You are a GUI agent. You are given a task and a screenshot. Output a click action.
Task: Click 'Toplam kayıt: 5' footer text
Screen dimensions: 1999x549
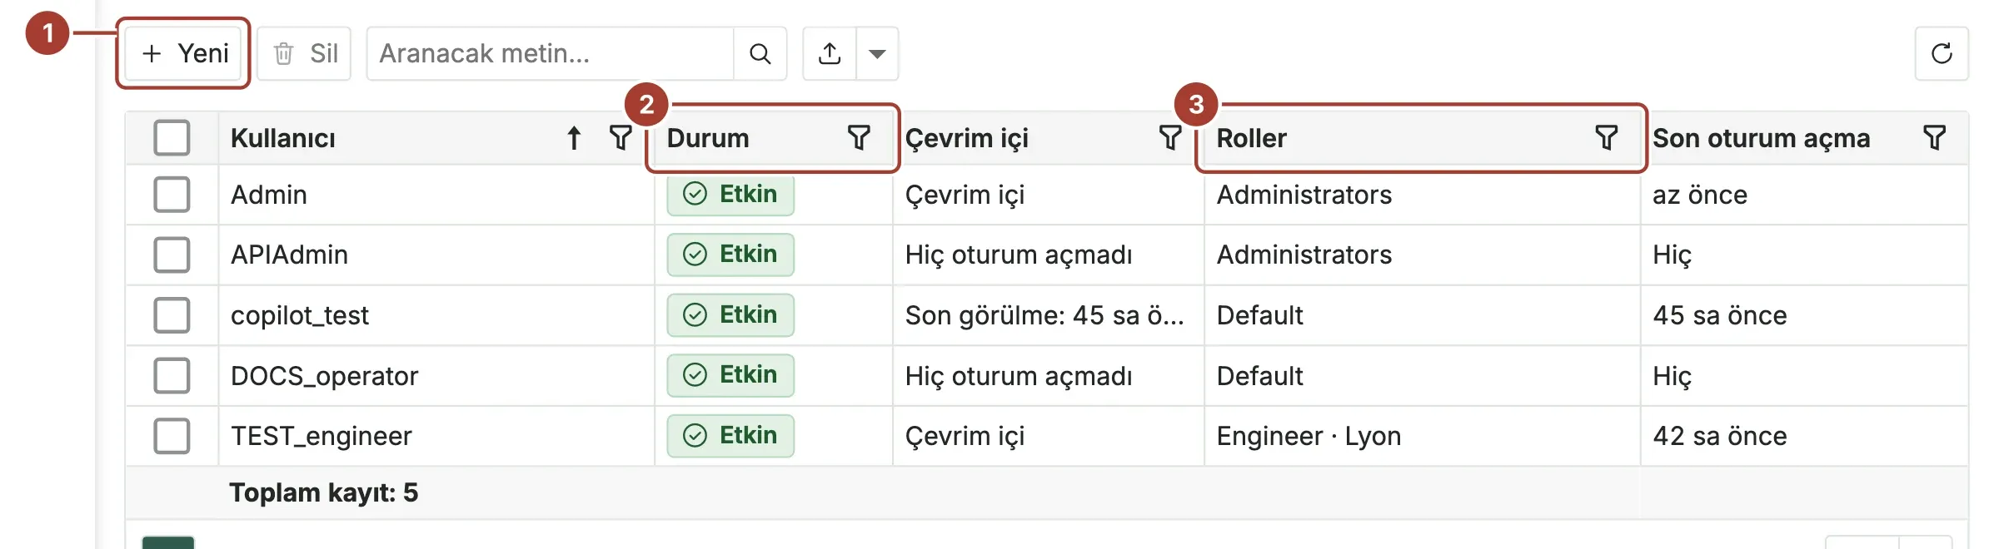pos(324,493)
